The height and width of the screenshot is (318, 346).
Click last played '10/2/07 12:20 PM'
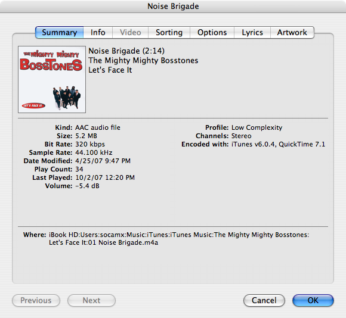(x=105, y=177)
